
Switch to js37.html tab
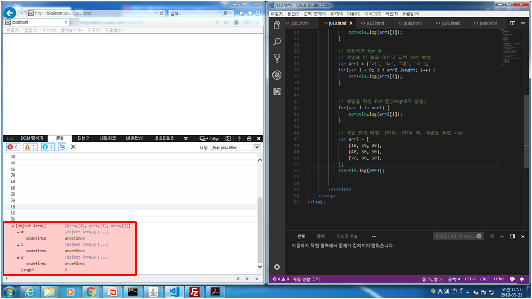(x=375, y=23)
